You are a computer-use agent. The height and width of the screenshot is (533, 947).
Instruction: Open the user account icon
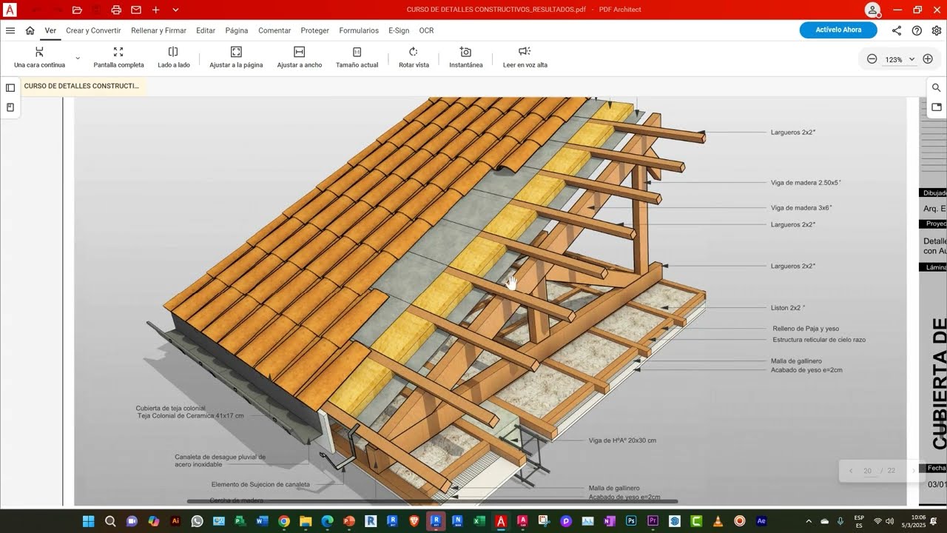click(x=873, y=10)
